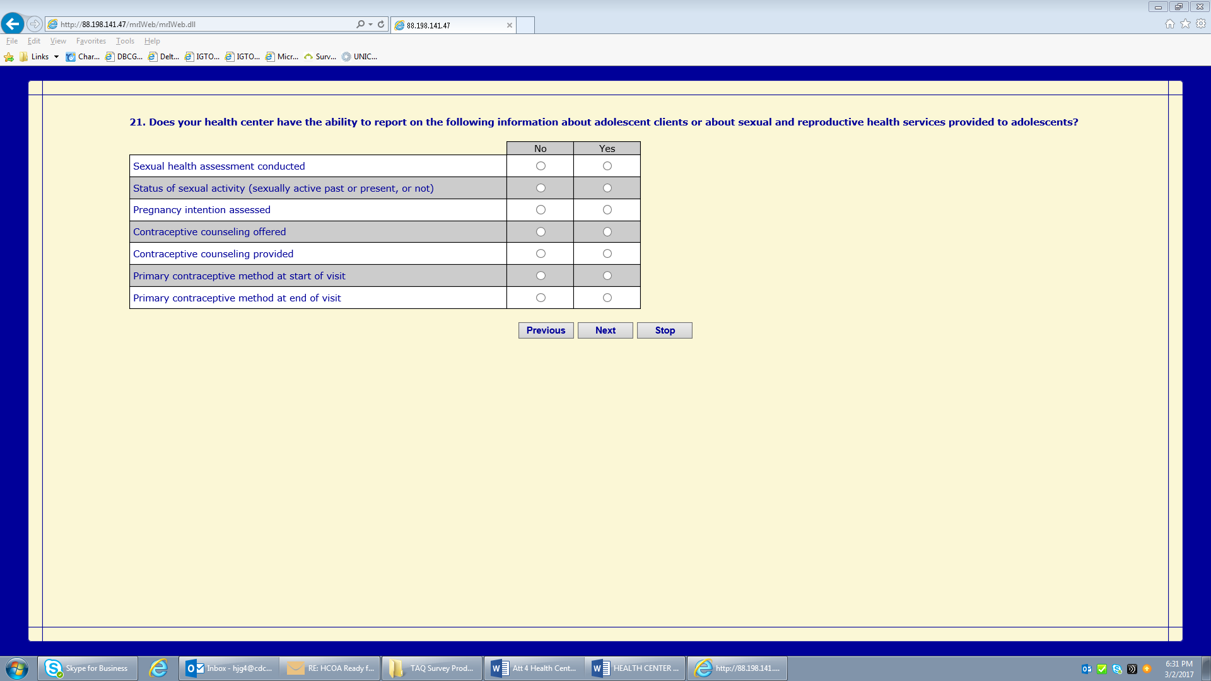The height and width of the screenshot is (681, 1211).
Task: Click the Previous button
Action: point(546,330)
